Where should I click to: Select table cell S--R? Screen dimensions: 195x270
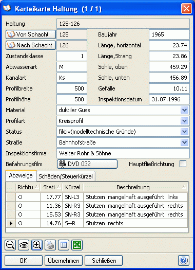(73, 223)
